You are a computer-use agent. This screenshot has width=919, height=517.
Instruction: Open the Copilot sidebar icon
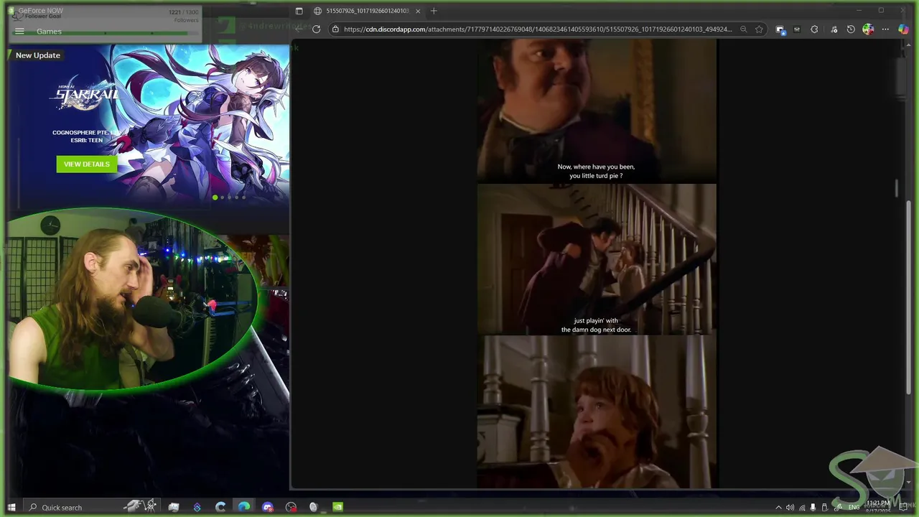tap(903, 29)
